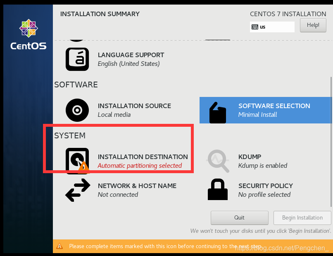The height and width of the screenshot is (256, 333).
Task: Select the us keyboard layout field
Action: (272, 27)
